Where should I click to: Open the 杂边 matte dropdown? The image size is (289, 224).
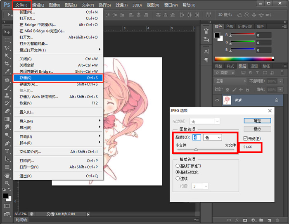tap(205, 121)
